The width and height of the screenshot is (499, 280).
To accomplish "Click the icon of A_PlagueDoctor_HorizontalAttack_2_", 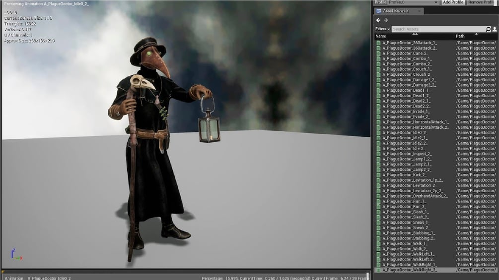I will [x=378, y=127].
